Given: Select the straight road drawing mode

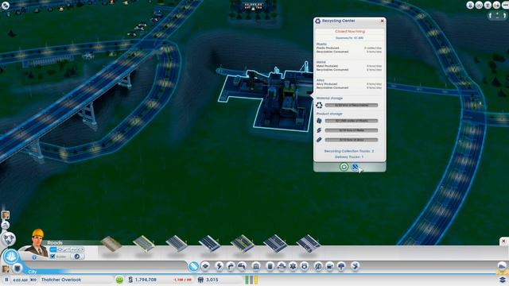Looking at the screenshot, I should tap(53, 249).
